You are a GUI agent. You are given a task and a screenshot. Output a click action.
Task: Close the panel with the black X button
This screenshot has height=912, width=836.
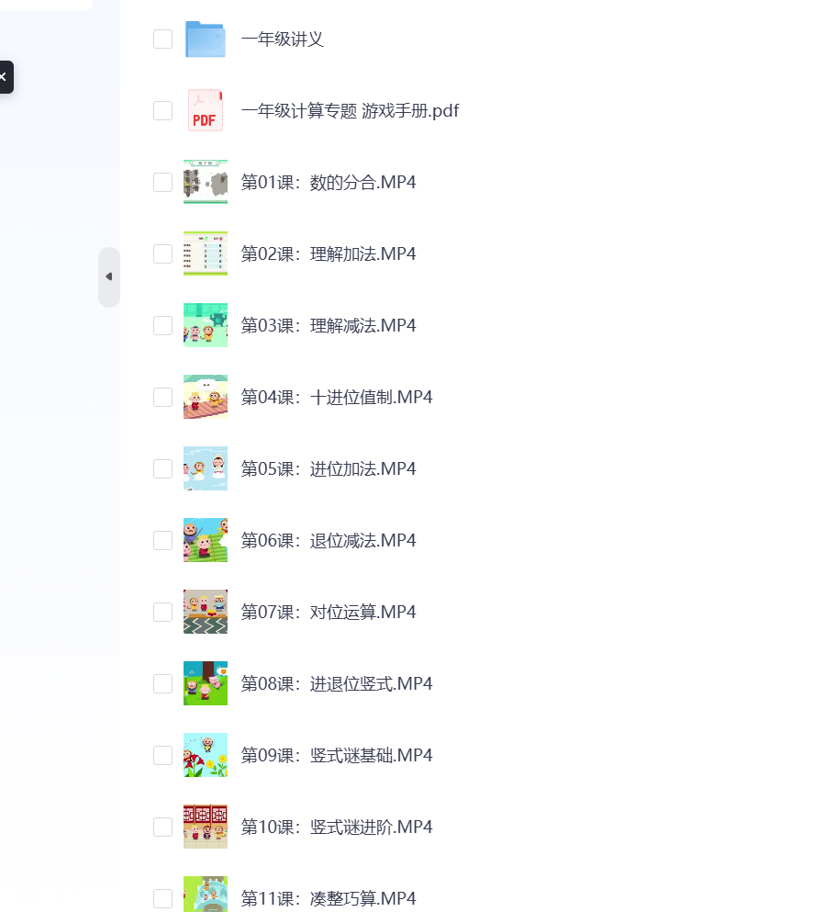coord(4,77)
